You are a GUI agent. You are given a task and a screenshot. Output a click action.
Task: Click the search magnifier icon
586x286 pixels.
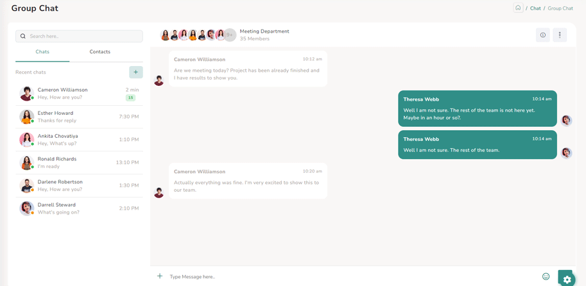(23, 37)
